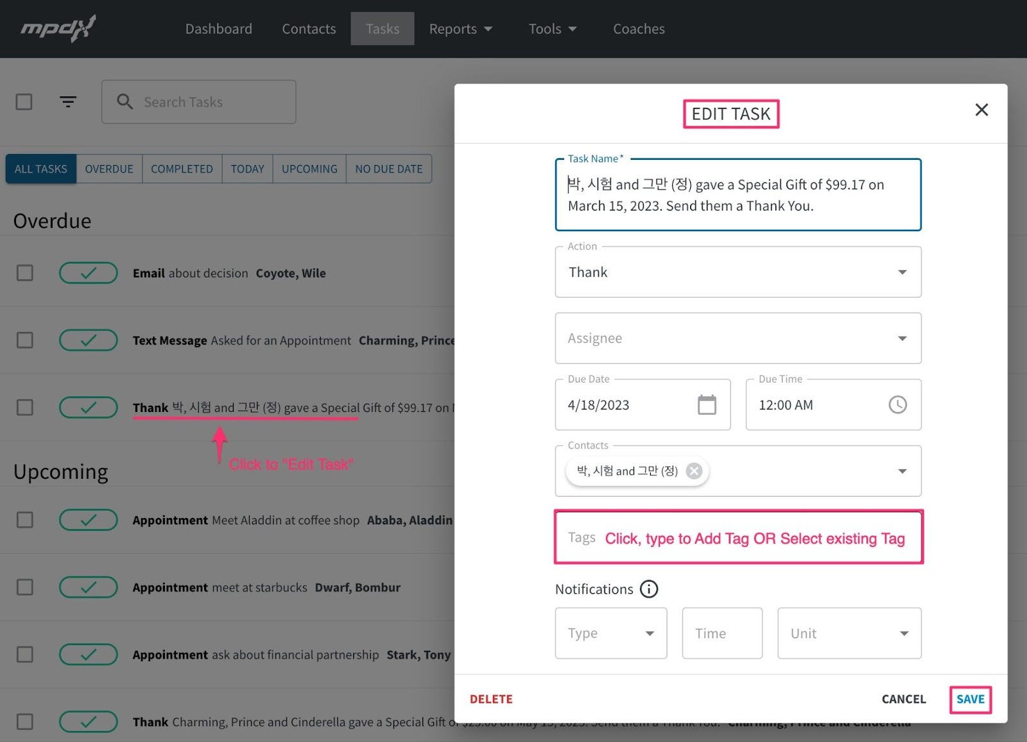Image resolution: width=1027 pixels, height=742 pixels.
Task: Check the Thank $99.17 gift task
Action: tap(24, 408)
